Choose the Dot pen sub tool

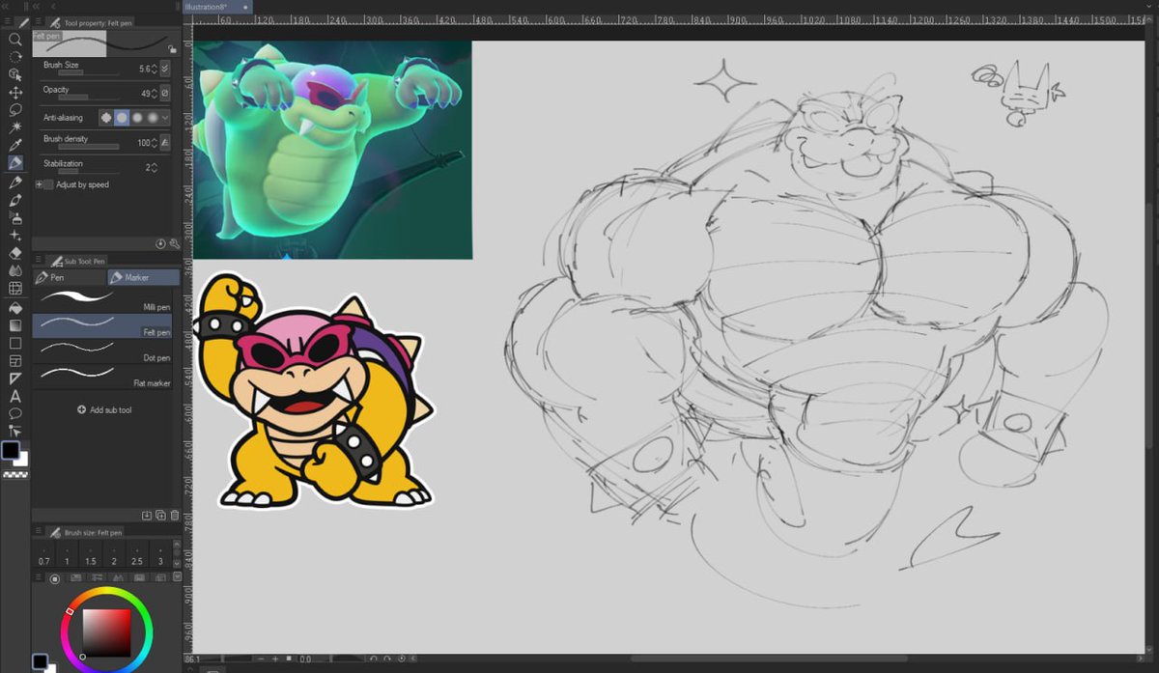[x=102, y=351]
